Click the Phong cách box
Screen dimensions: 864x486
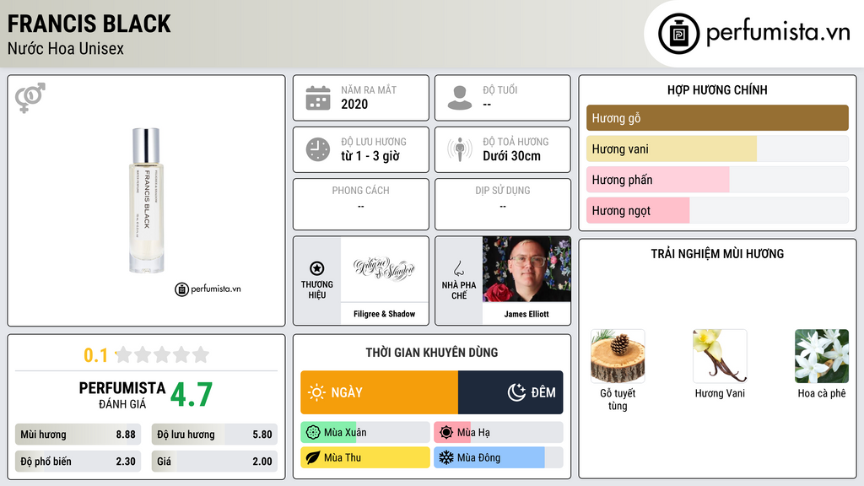point(361,204)
